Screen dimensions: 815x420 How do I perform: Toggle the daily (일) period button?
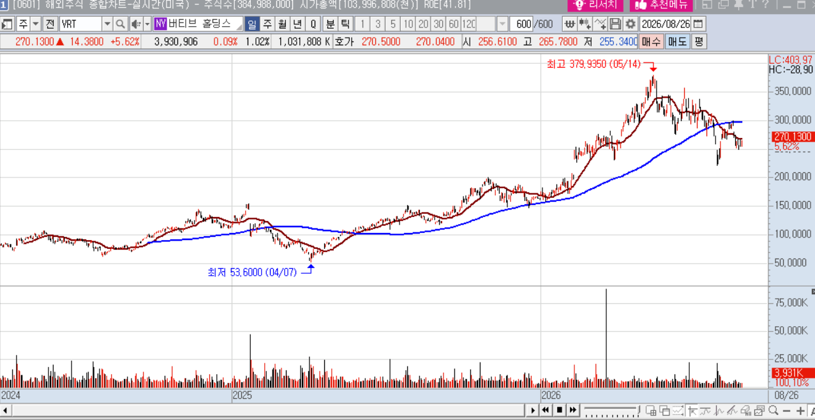coord(251,24)
